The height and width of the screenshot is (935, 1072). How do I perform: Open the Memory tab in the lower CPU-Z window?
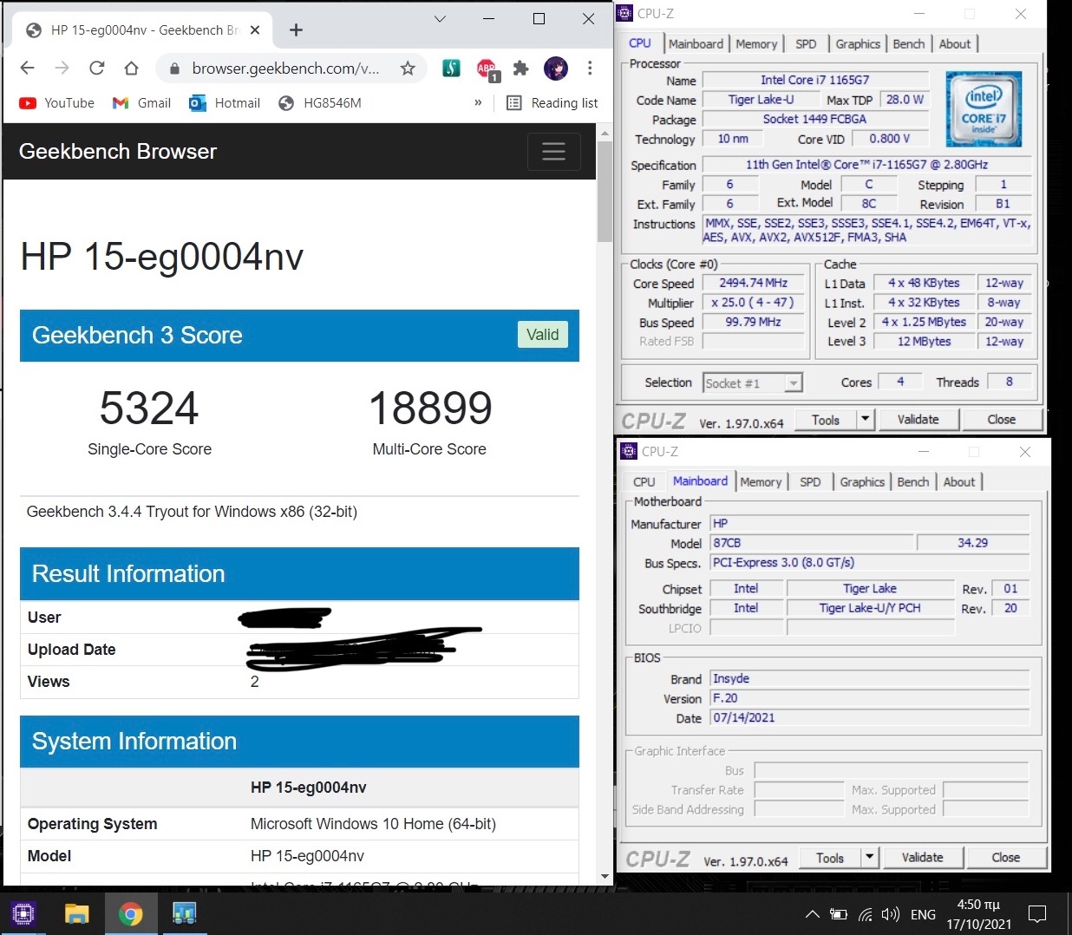coord(761,482)
